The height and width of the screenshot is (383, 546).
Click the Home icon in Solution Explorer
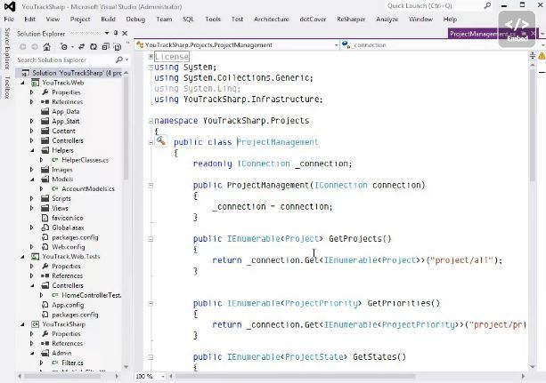(x=46, y=46)
